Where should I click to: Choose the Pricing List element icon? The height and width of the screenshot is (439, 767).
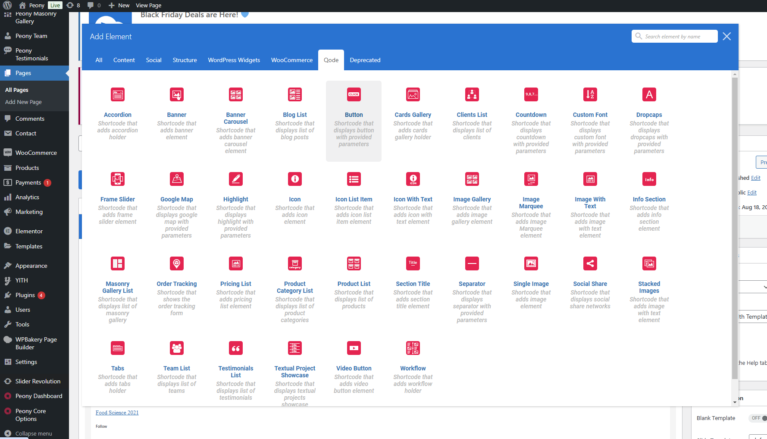pos(236,263)
